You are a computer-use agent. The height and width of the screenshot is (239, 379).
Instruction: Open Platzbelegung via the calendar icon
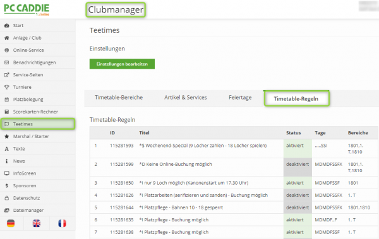[x=7, y=99]
